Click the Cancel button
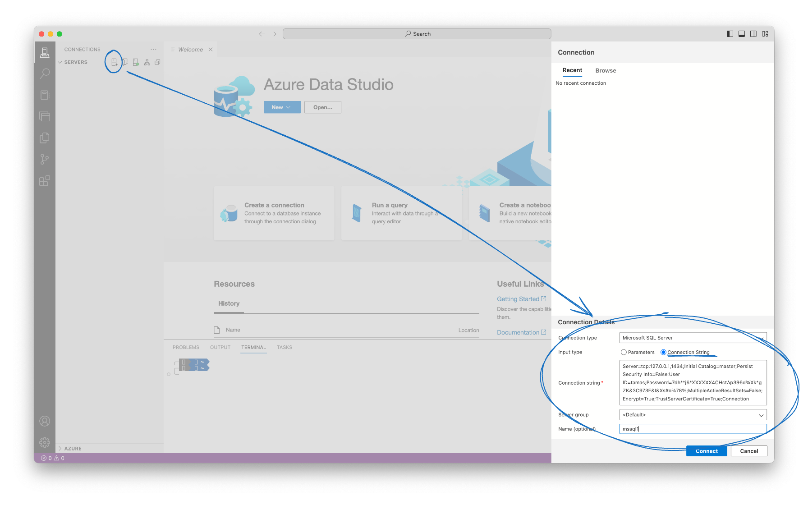 [x=749, y=451]
